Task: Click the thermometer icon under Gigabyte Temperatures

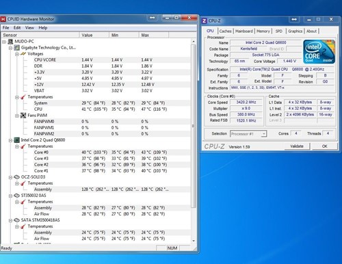Action: pos(23,97)
